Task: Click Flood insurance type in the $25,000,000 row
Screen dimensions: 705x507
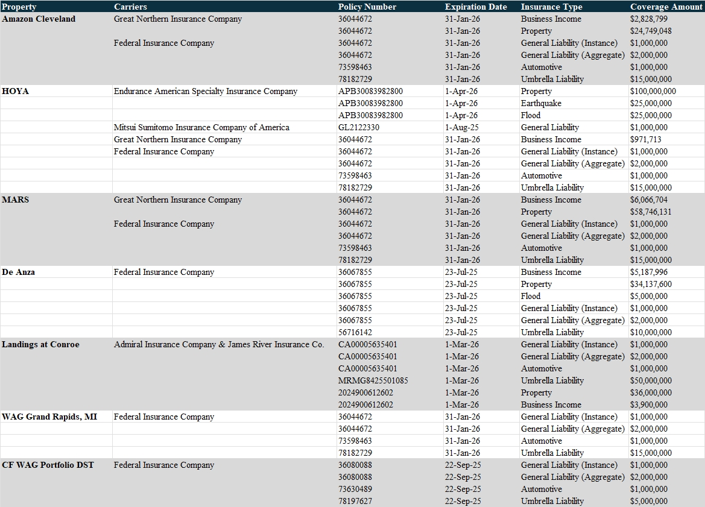Action: pos(531,115)
